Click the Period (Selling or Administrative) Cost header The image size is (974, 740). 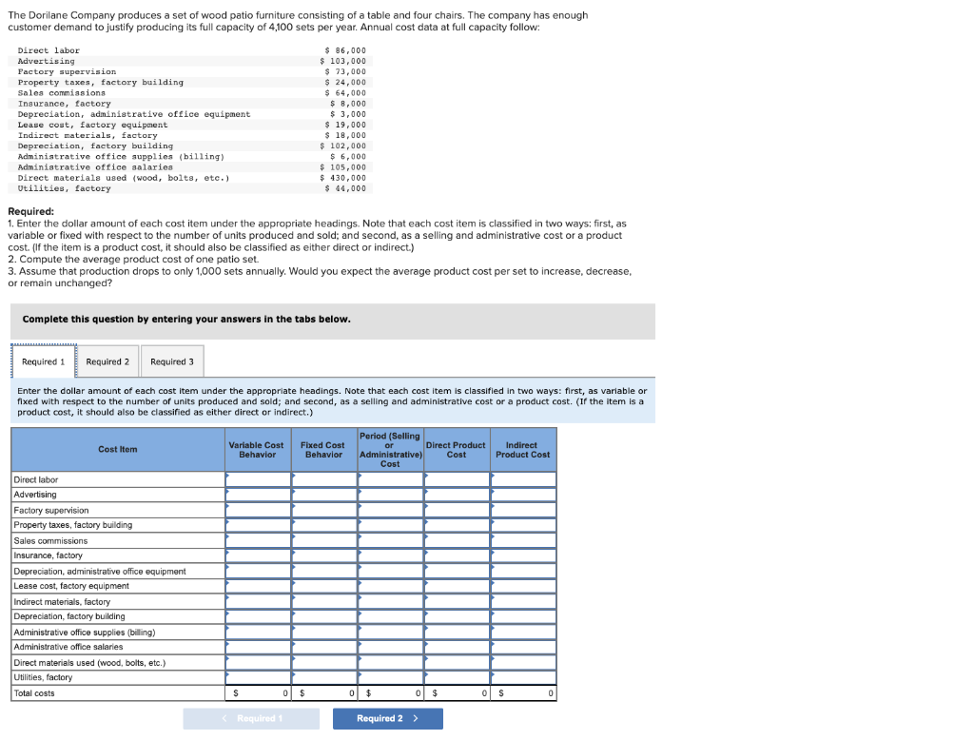[x=390, y=450]
